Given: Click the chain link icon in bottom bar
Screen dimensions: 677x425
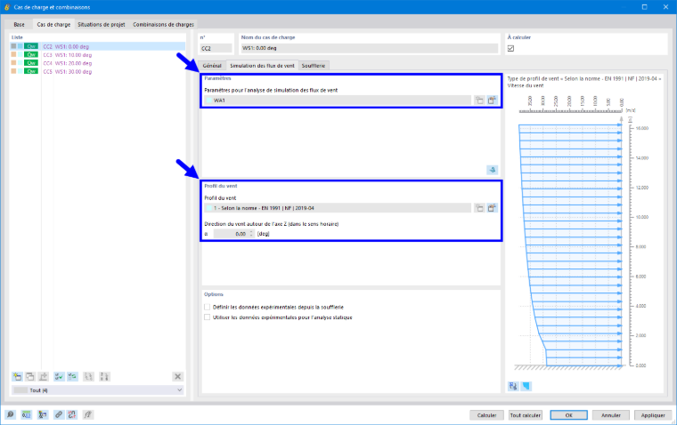Looking at the screenshot, I should tap(58, 414).
